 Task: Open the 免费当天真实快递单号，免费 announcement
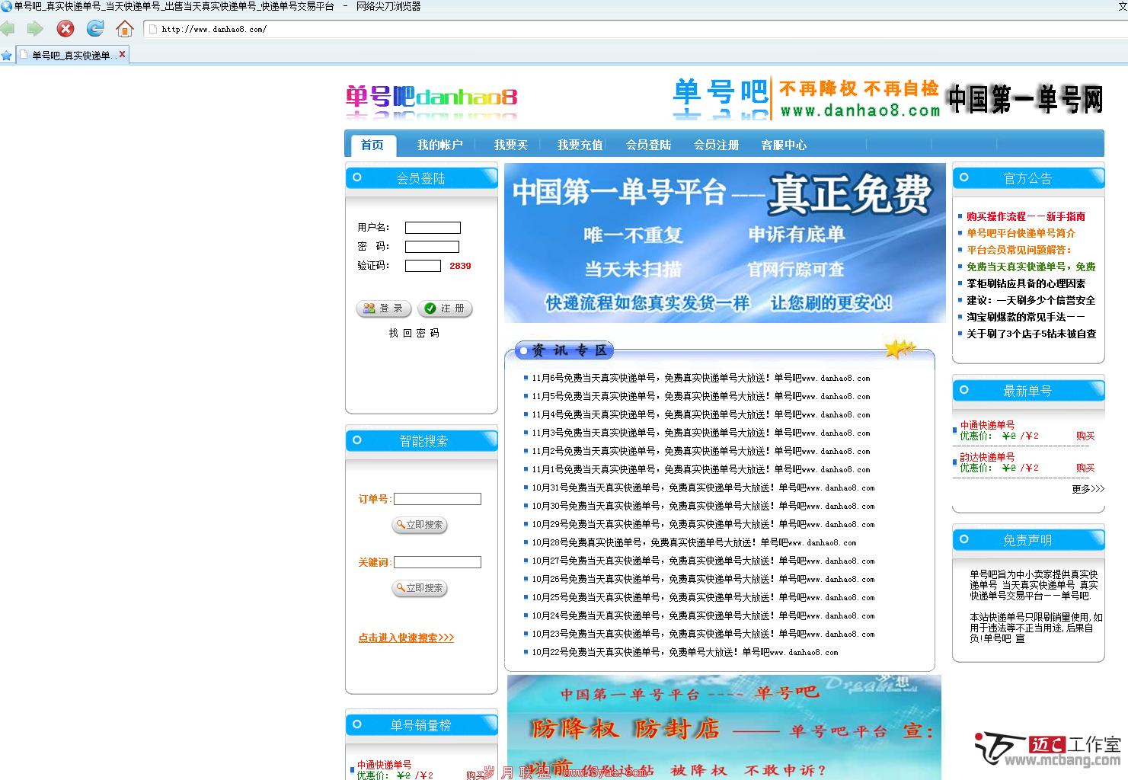(x=1031, y=267)
